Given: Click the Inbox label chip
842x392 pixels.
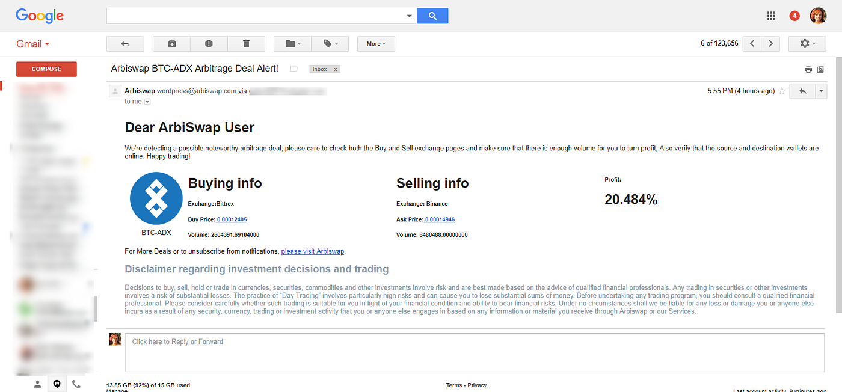Looking at the screenshot, I should (x=320, y=69).
